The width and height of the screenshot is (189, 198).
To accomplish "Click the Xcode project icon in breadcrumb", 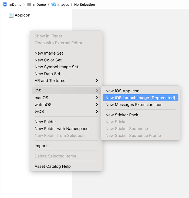I will pyautogui.click(x=5, y=4).
